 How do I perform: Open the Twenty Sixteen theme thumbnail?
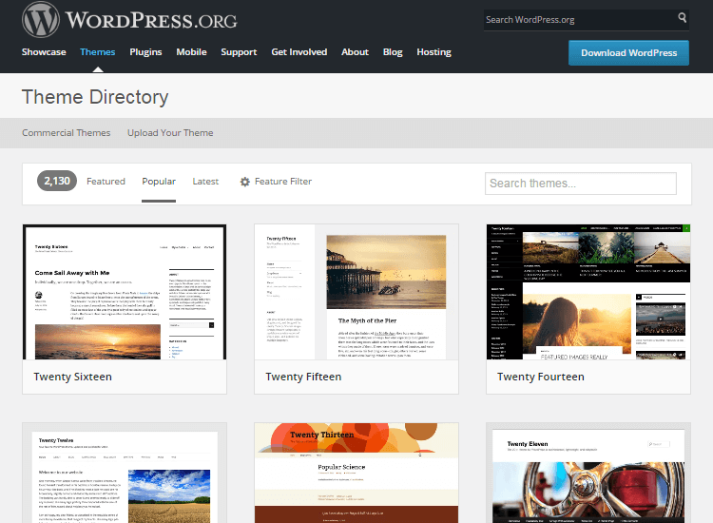pyautogui.click(x=125, y=292)
